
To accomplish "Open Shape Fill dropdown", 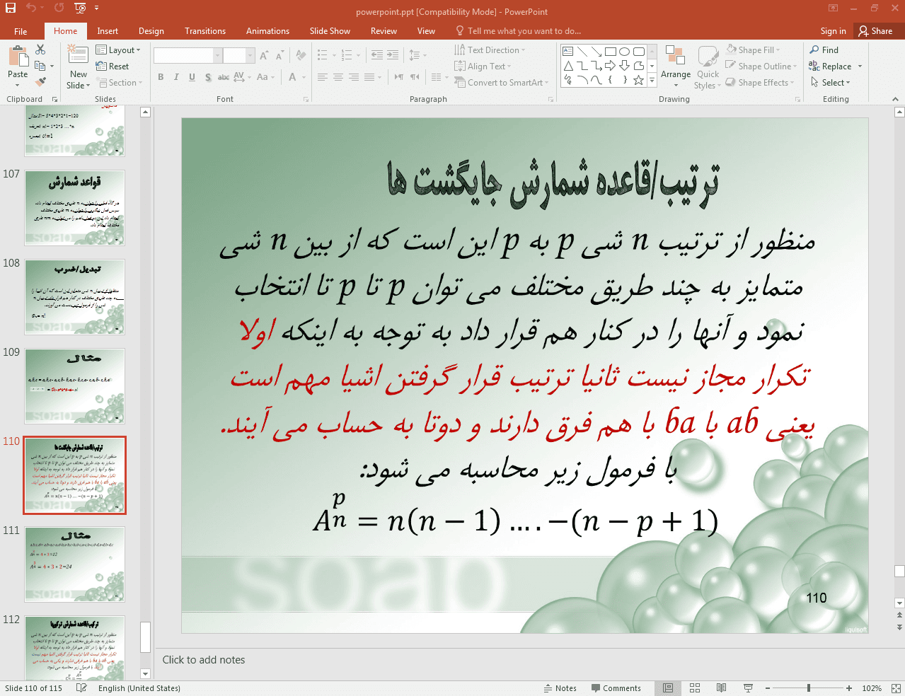I will (753, 50).
